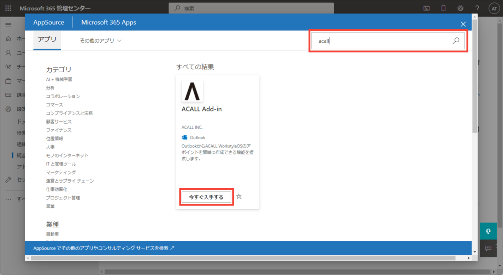Click the settings gear in left navigation

click(8, 109)
